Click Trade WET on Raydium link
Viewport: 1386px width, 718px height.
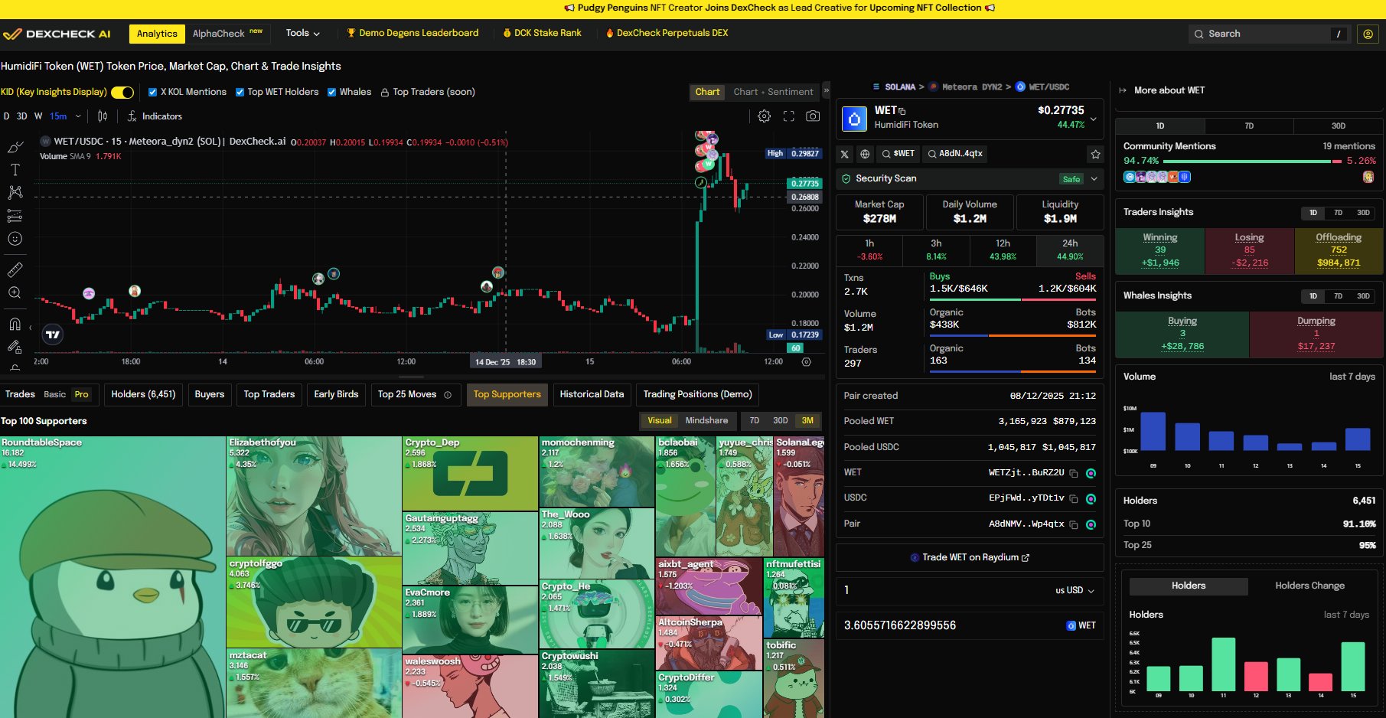(x=970, y=557)
